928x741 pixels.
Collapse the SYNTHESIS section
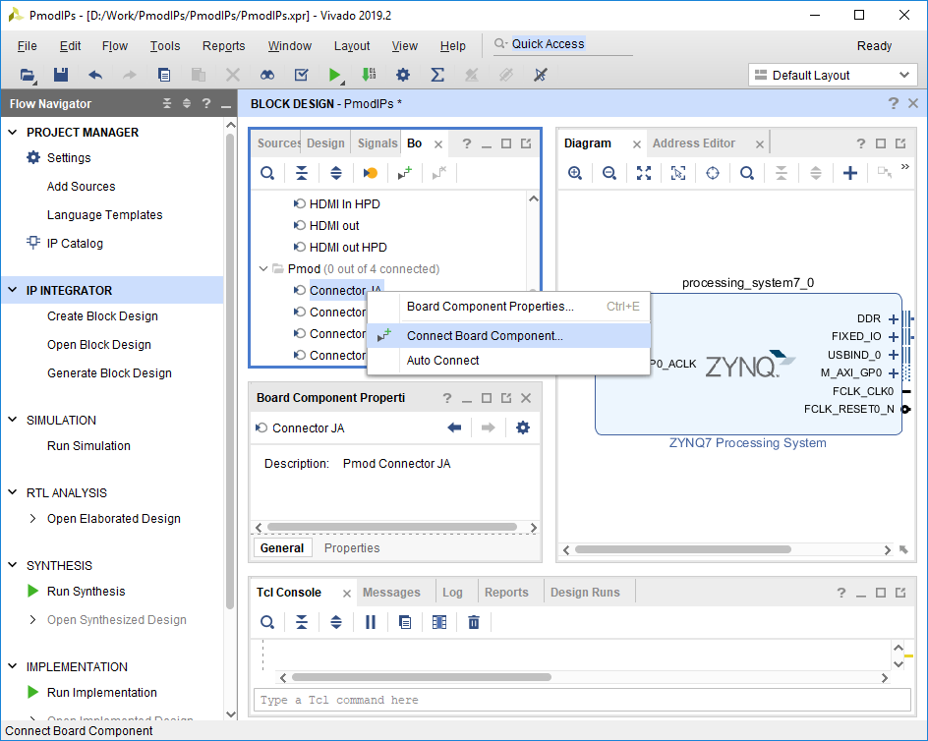click(x=13, y=565)
